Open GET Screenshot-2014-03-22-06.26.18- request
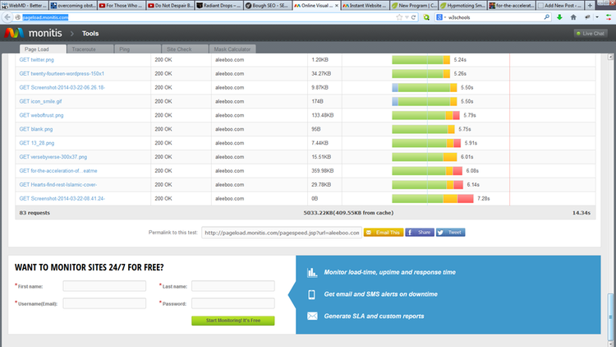The height and width of the screenshot is (347, 616). [x=62, y=87]
